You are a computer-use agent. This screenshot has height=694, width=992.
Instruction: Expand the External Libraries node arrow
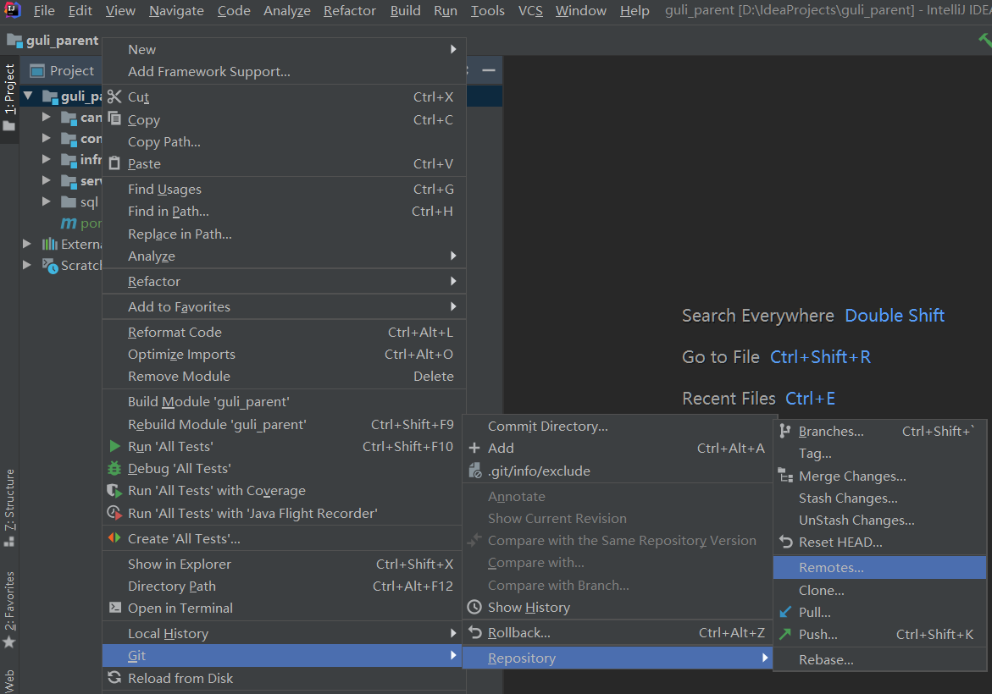click(x=27, y=244)
